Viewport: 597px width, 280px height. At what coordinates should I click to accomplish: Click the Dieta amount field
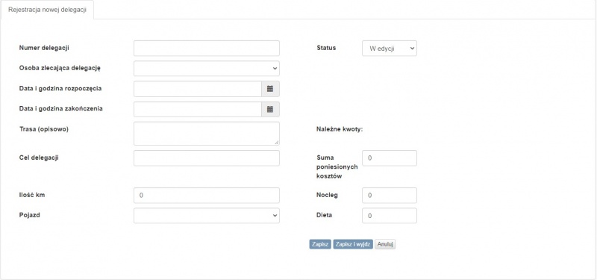390,216
